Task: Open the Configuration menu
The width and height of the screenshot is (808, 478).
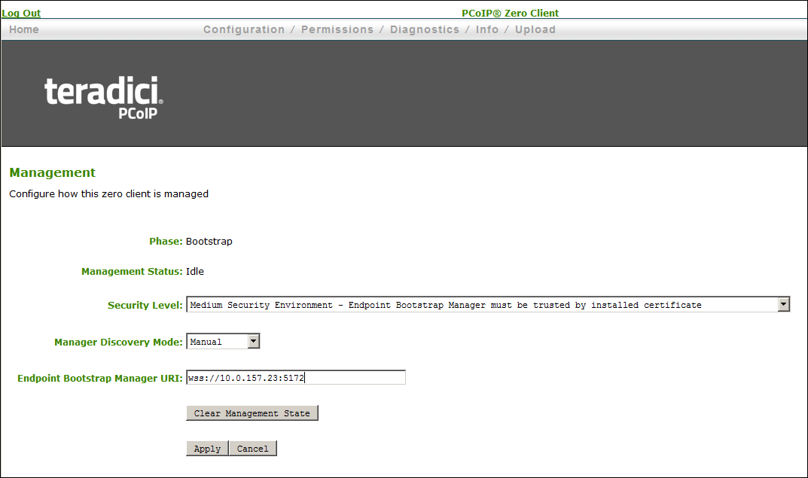Action: coord(244,29)
